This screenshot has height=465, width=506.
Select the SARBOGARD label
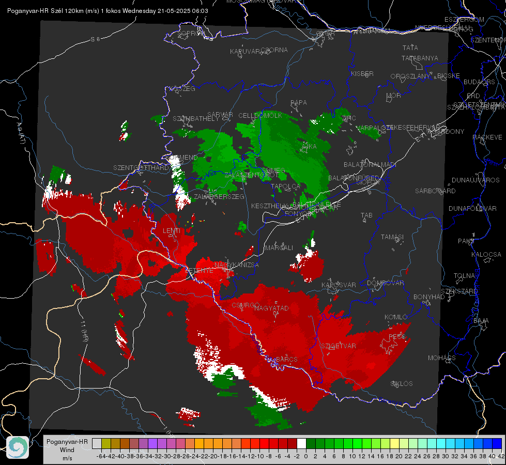435,191
